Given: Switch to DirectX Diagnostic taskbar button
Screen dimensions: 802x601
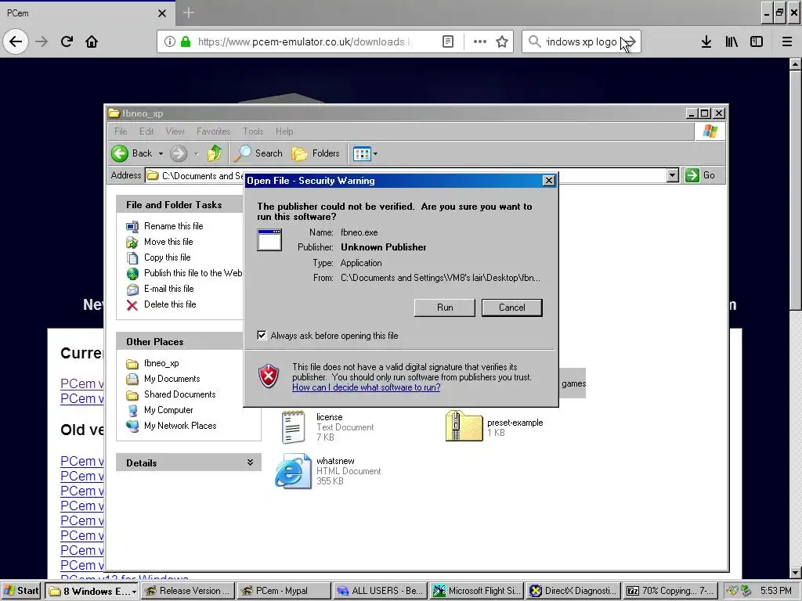Looking at the screenshot, I should coord(573,591).
